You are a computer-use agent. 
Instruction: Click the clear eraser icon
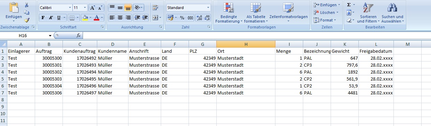pos(349,20)
